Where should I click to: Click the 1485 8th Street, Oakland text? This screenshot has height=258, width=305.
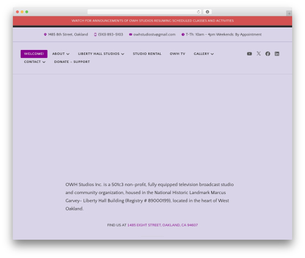tap(68, 35)
